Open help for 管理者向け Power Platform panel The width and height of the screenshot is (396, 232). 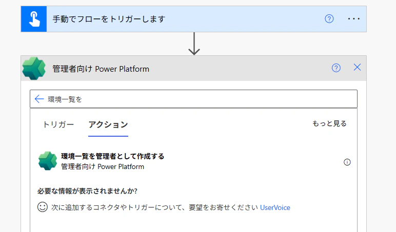[336, 68]
